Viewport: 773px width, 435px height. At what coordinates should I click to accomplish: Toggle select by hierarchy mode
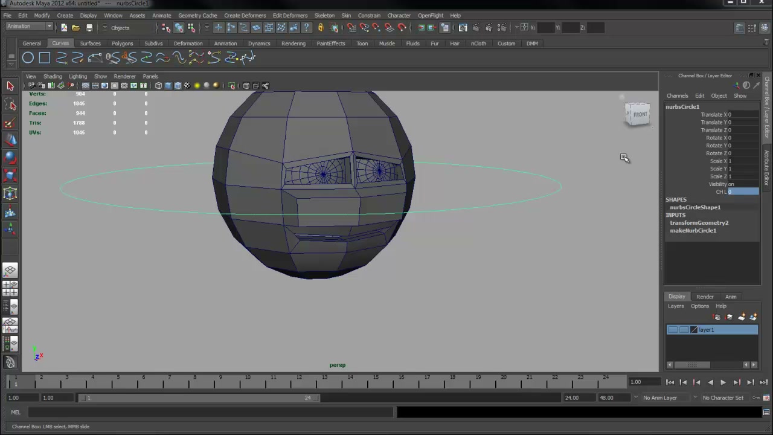pyautogui.click(x=166, y=27)
